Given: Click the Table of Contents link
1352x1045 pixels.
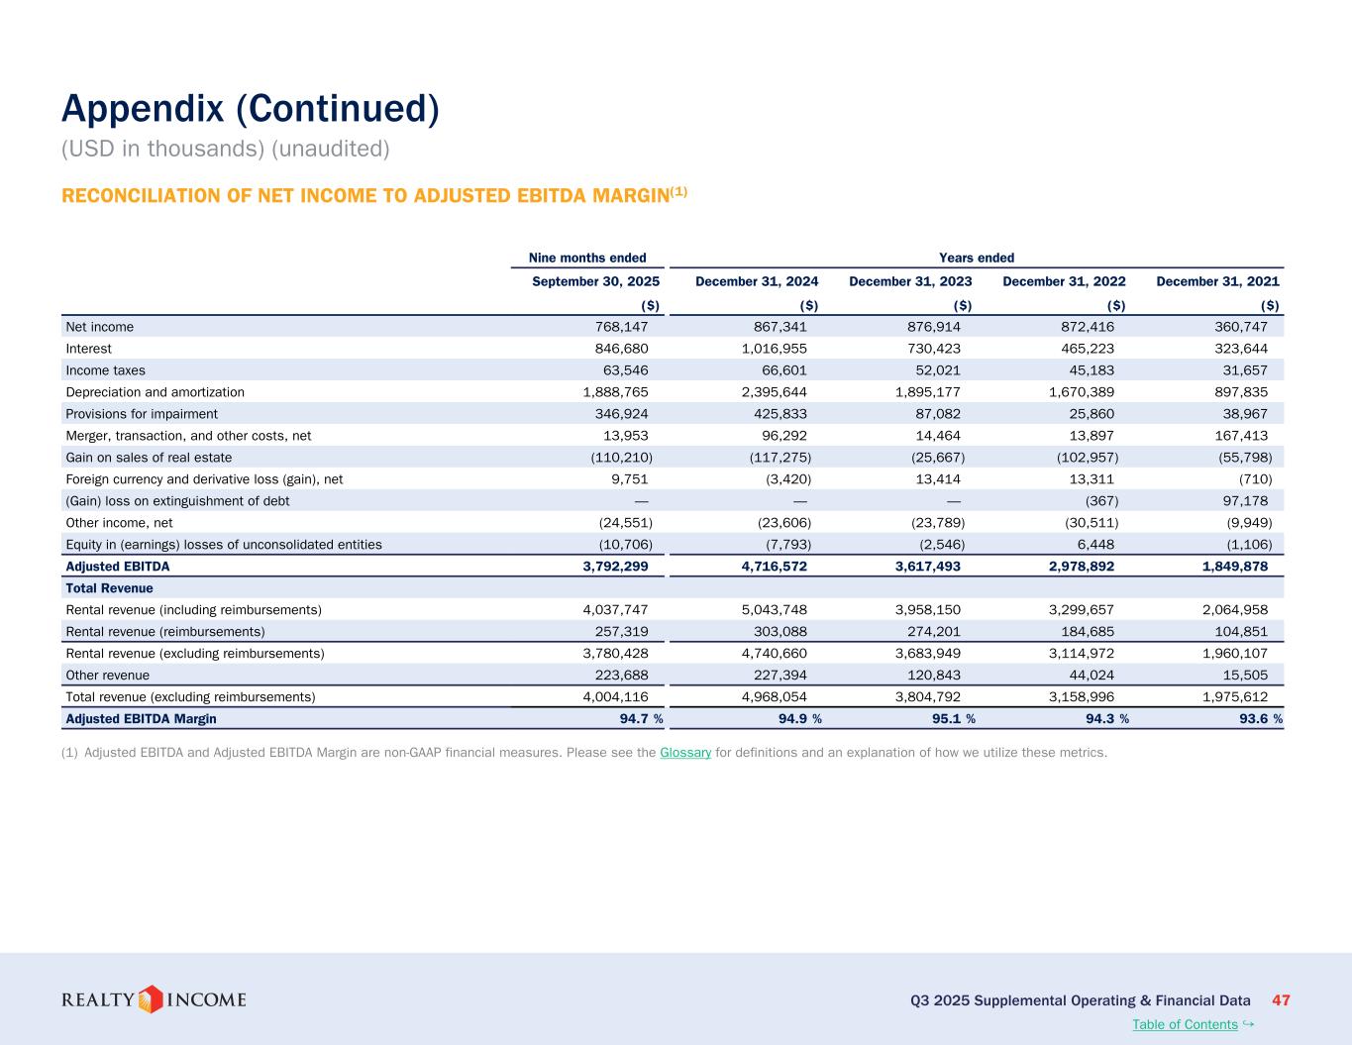Looking at the screenshot, I should coord(1185,1024).
